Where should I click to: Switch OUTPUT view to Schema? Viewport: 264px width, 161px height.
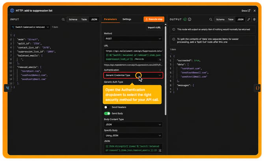coord(220,19)
